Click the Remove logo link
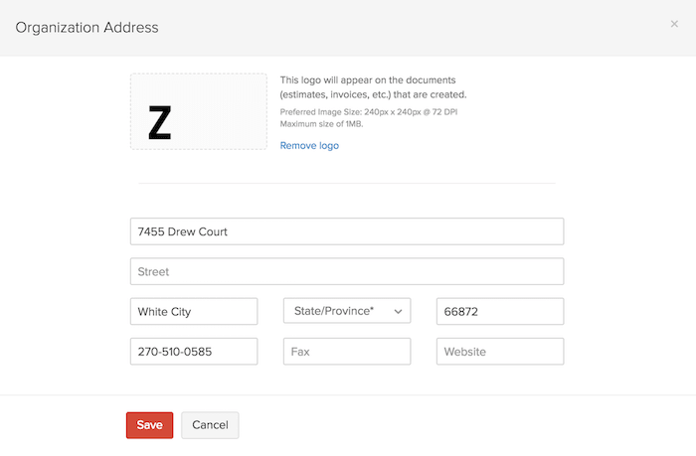The image size is (696, 456). 309,145
